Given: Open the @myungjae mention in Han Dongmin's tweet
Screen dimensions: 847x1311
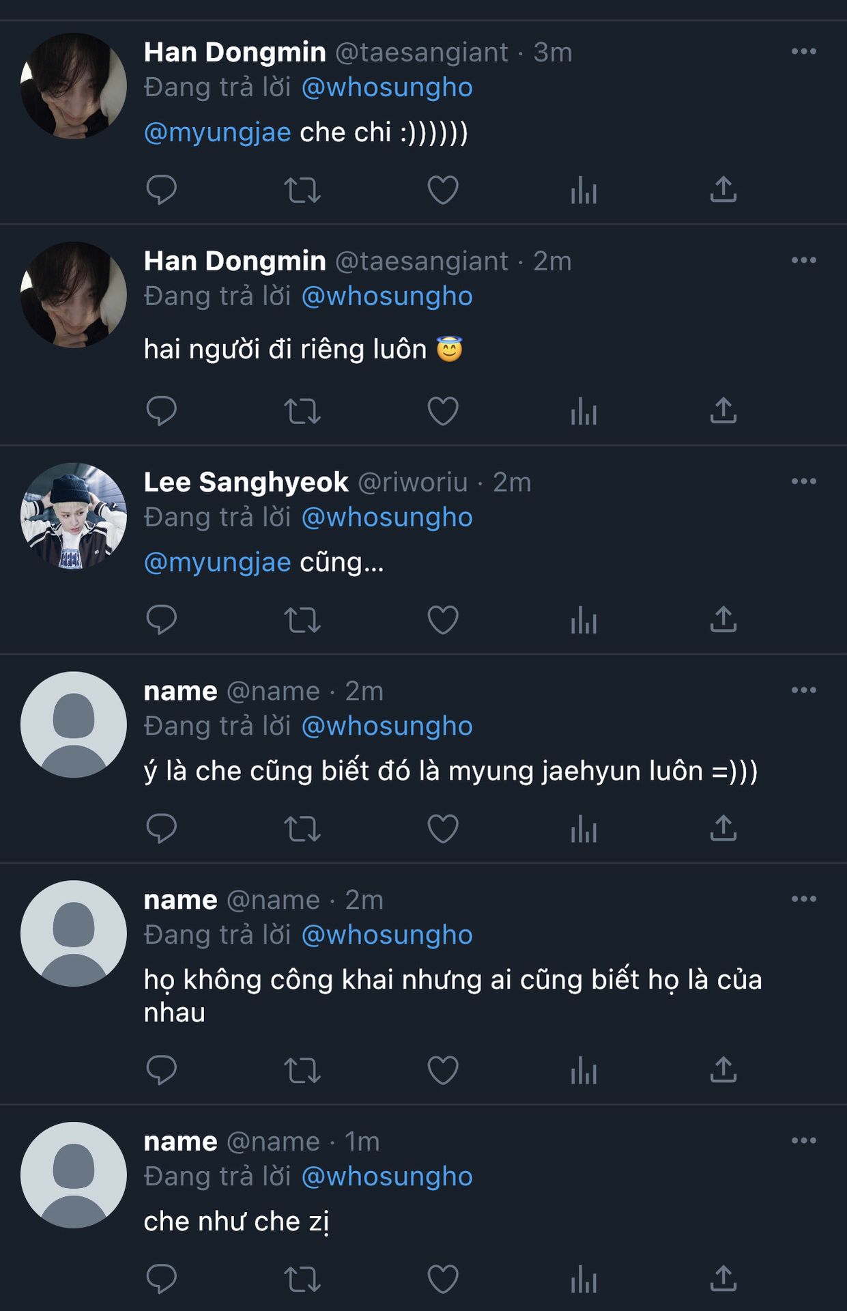Looking at the screenshot, I should coord(218,132).
